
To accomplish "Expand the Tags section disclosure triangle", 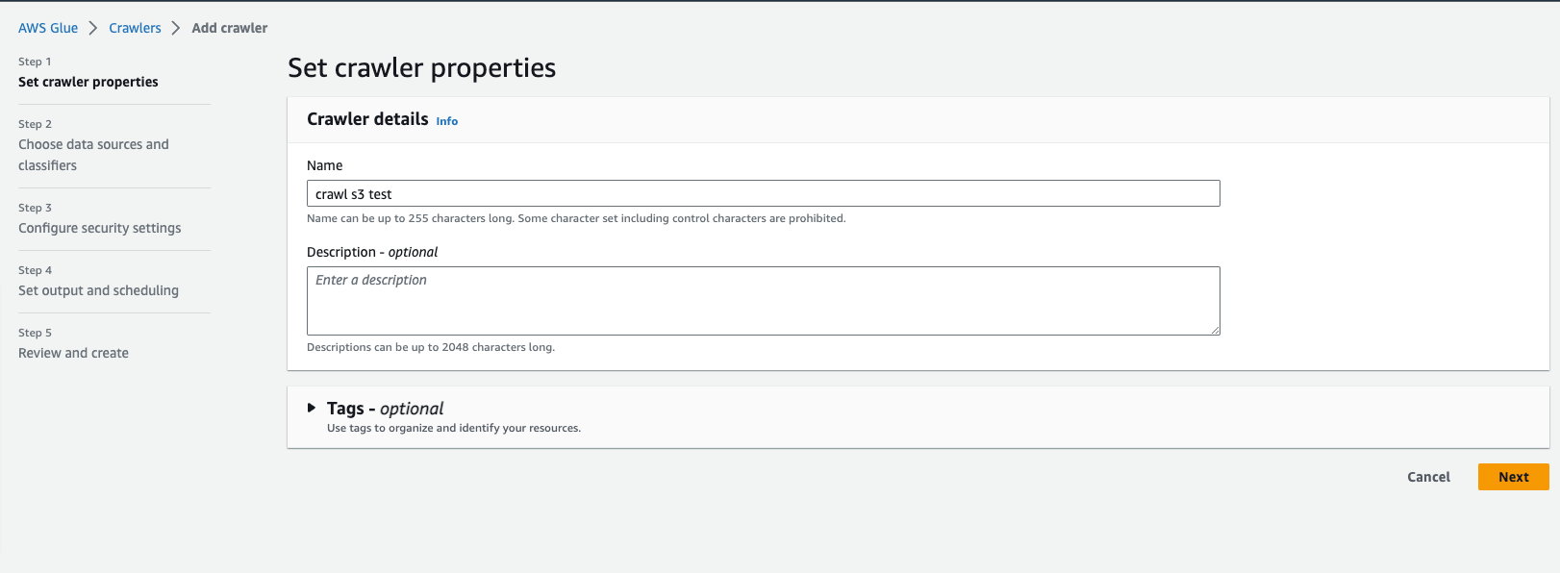I will [312, 408].
